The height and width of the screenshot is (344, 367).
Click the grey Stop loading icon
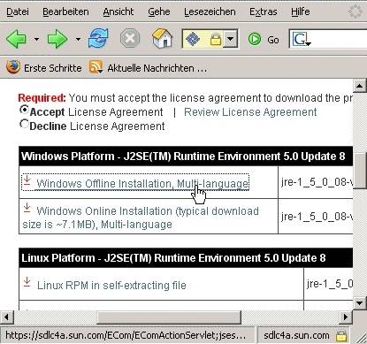(130, 38)
